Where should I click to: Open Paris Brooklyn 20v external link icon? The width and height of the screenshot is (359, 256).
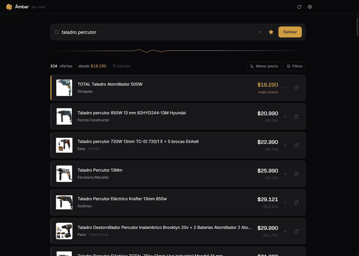pyautogui.click(x=296, y=231)
